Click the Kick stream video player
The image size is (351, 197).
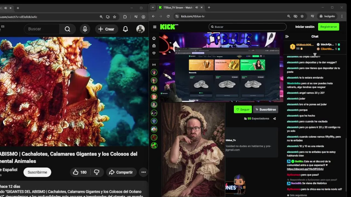click(x=221, y=67)
